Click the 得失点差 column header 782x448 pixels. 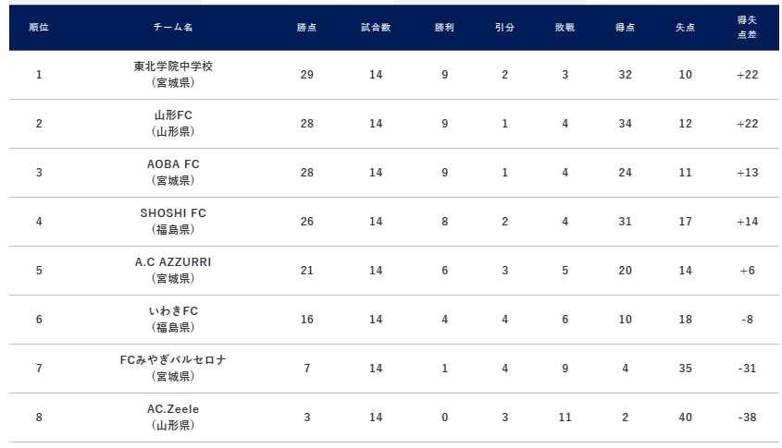[x=748, y=28]
